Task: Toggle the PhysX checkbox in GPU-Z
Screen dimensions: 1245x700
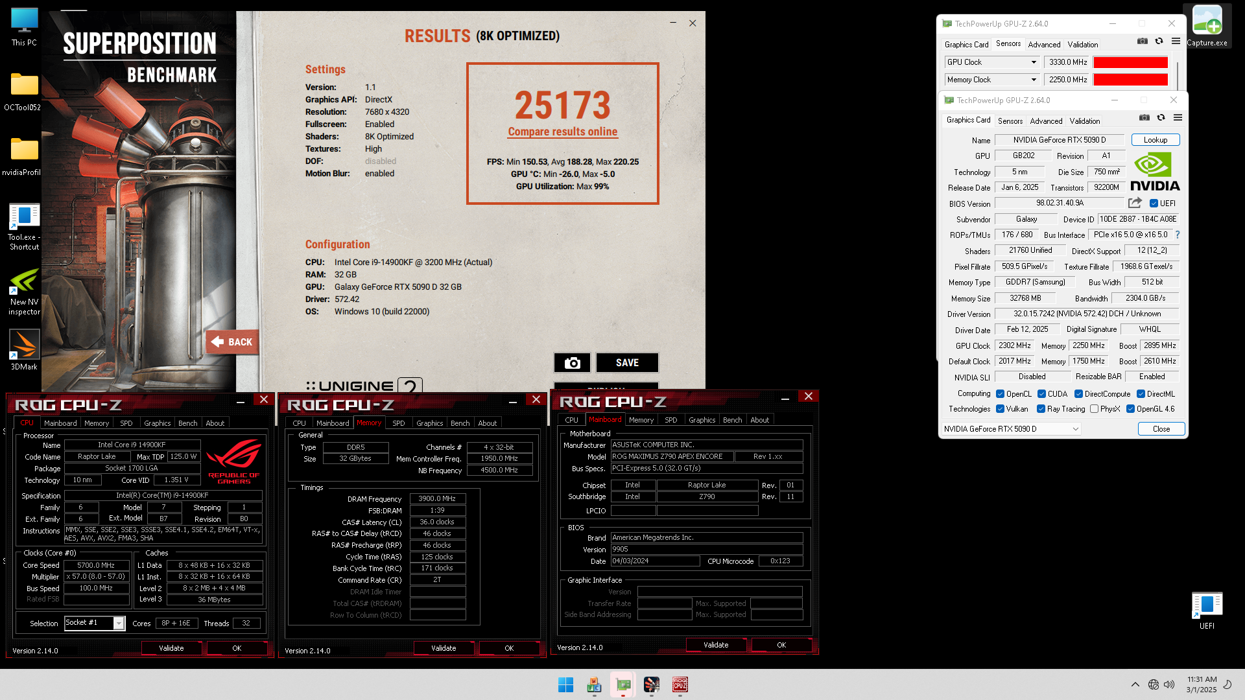Action: pyautogui.click(x=1094, y=409)
